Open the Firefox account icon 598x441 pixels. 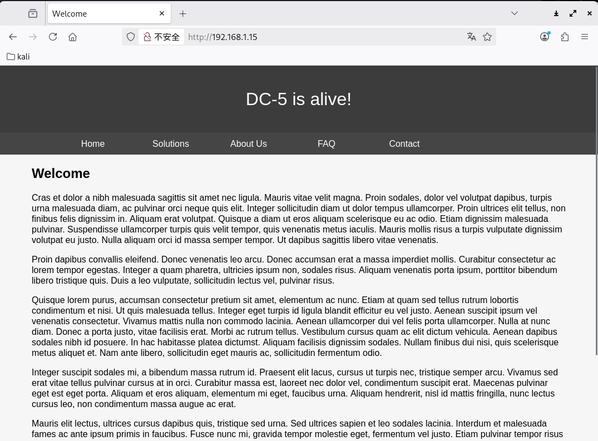[545, 37]
